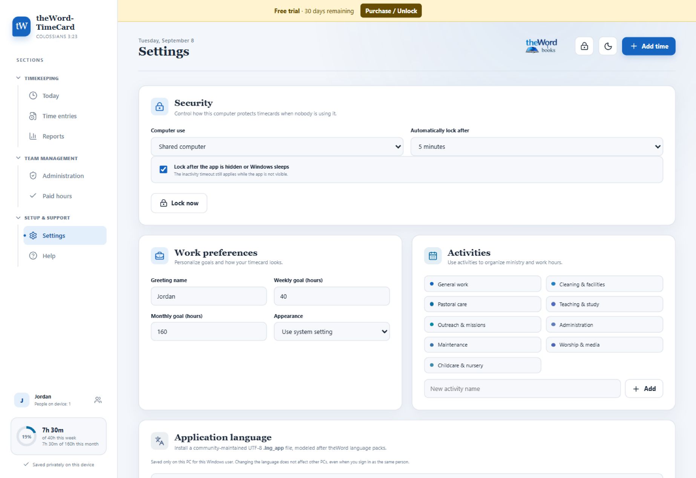This screenshot has width=696, height=478.
Task: Click the Work preferences briefcase icon
Action: pos(159,256)
